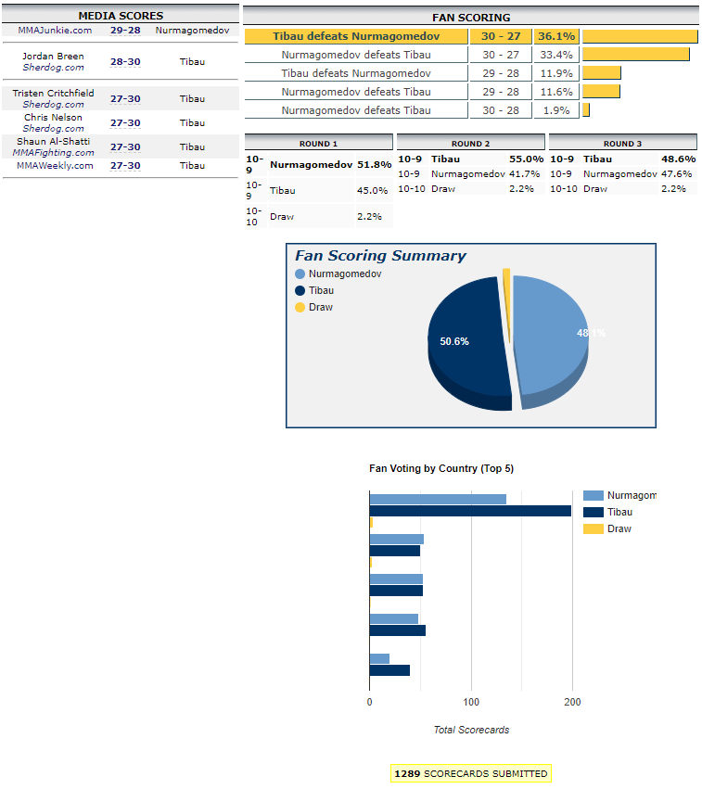Image resolution: width=702 pixels, height=789 pixels.
Task: Click Tristen Critchfield's 27-30 score
Action: coord(125,98)
